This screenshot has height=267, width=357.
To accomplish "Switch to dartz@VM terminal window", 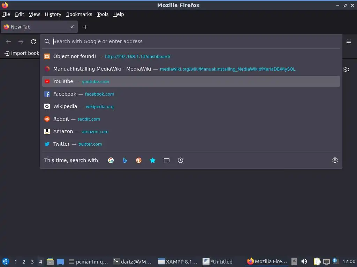I will [x=133, y=261].
